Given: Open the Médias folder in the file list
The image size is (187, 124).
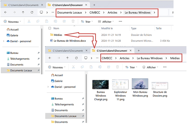Looking at the screenshot, I should [58, 35].
